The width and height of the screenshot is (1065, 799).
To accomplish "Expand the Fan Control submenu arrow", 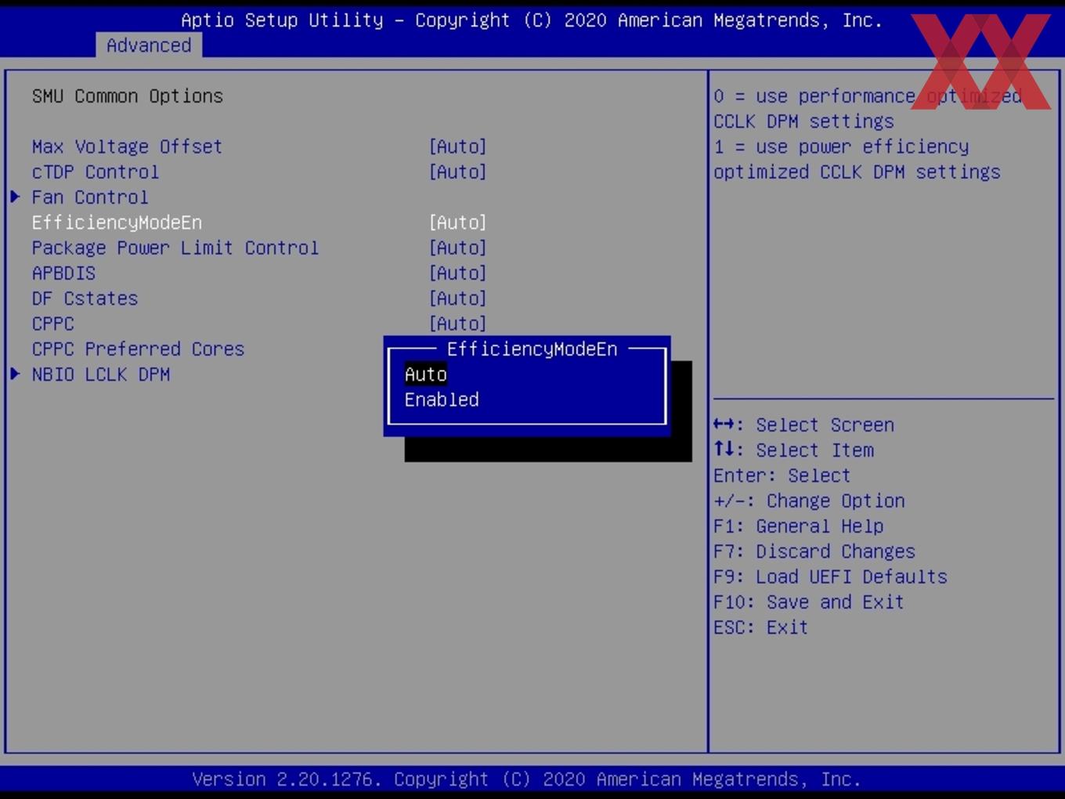I will click(x=16, y=197).
